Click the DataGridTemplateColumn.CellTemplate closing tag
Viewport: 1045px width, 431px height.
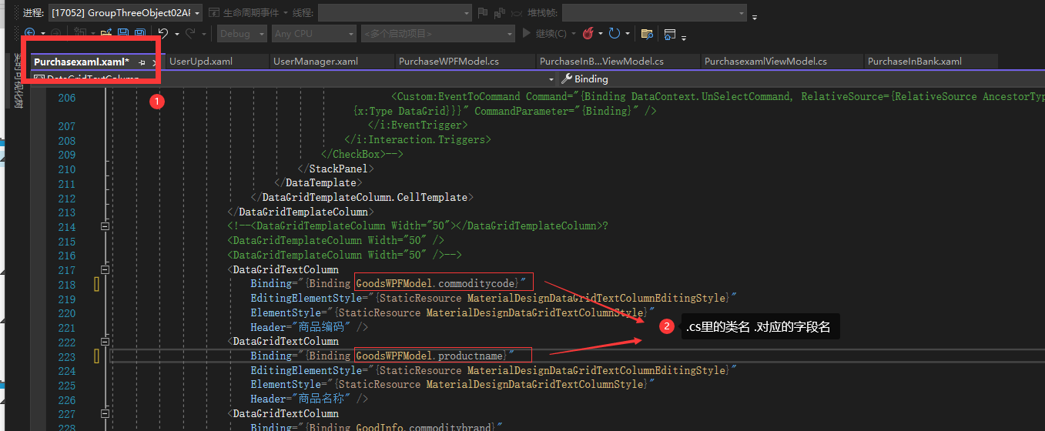point(361,198)
